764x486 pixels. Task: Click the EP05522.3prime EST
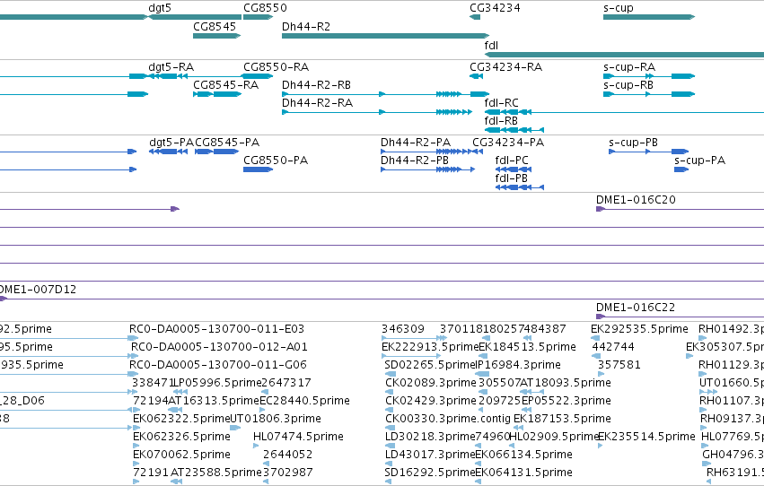527,410
